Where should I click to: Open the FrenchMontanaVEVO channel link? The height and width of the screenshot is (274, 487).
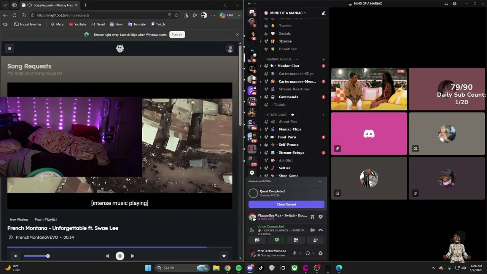[x=37, y=237]
